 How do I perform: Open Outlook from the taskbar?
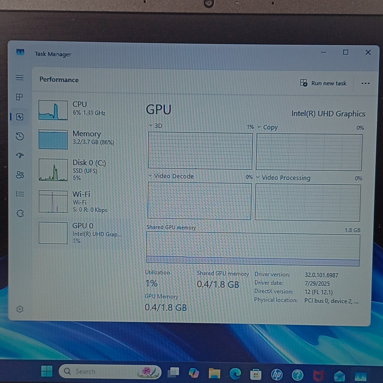click(339, 376)
